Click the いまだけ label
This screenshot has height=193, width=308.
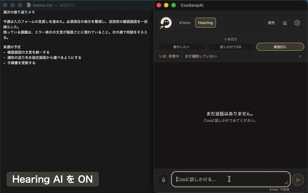[x=231, y=39]
